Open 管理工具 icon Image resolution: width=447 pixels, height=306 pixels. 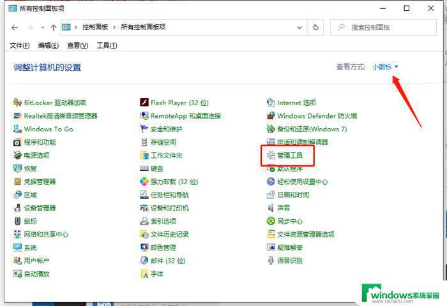tap(271, 155)
